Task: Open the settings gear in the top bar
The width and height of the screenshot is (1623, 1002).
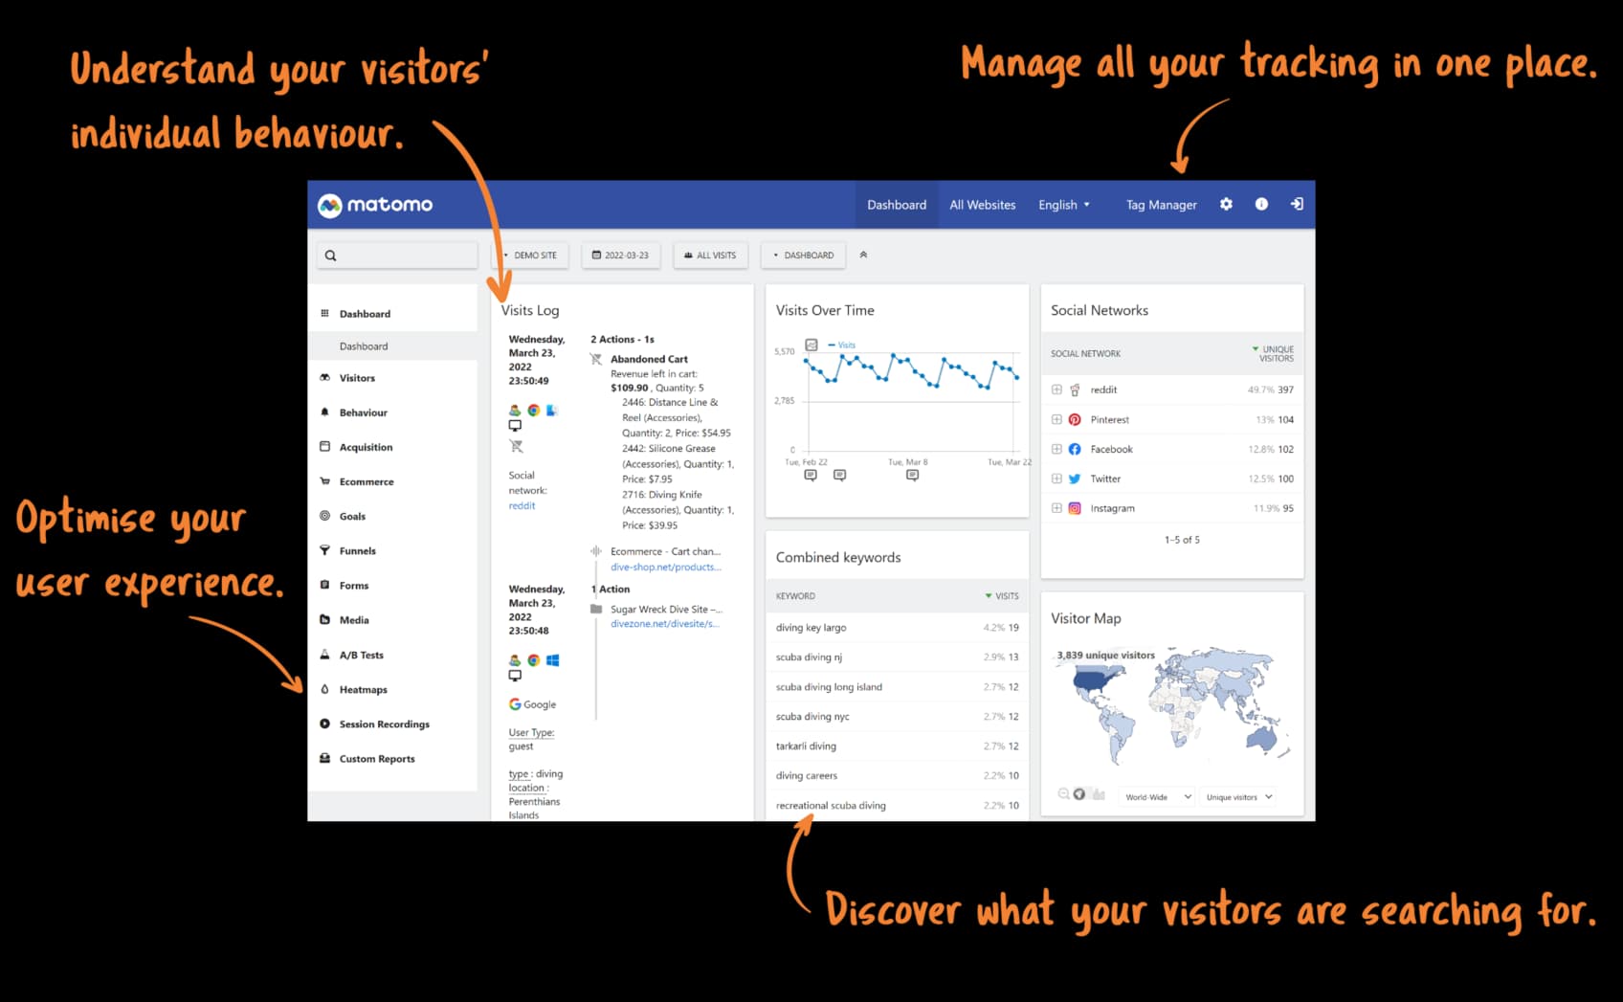Action: coord(1226,204)
